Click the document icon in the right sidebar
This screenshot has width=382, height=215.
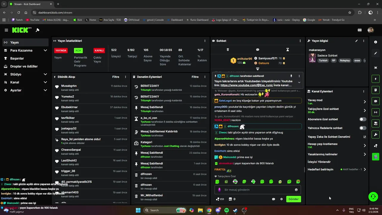coord(375,90)
